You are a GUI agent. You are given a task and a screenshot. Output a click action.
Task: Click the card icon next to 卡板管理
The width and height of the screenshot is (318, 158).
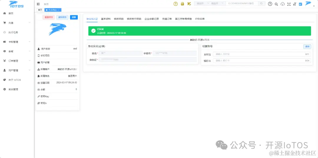4,42
